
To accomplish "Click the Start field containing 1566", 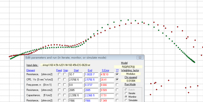I will [75, 100].
